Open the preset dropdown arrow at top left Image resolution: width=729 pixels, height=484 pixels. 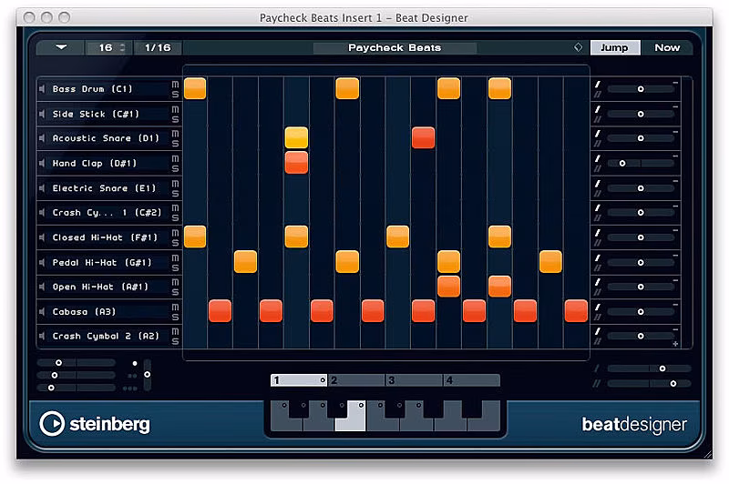[61, 47]
